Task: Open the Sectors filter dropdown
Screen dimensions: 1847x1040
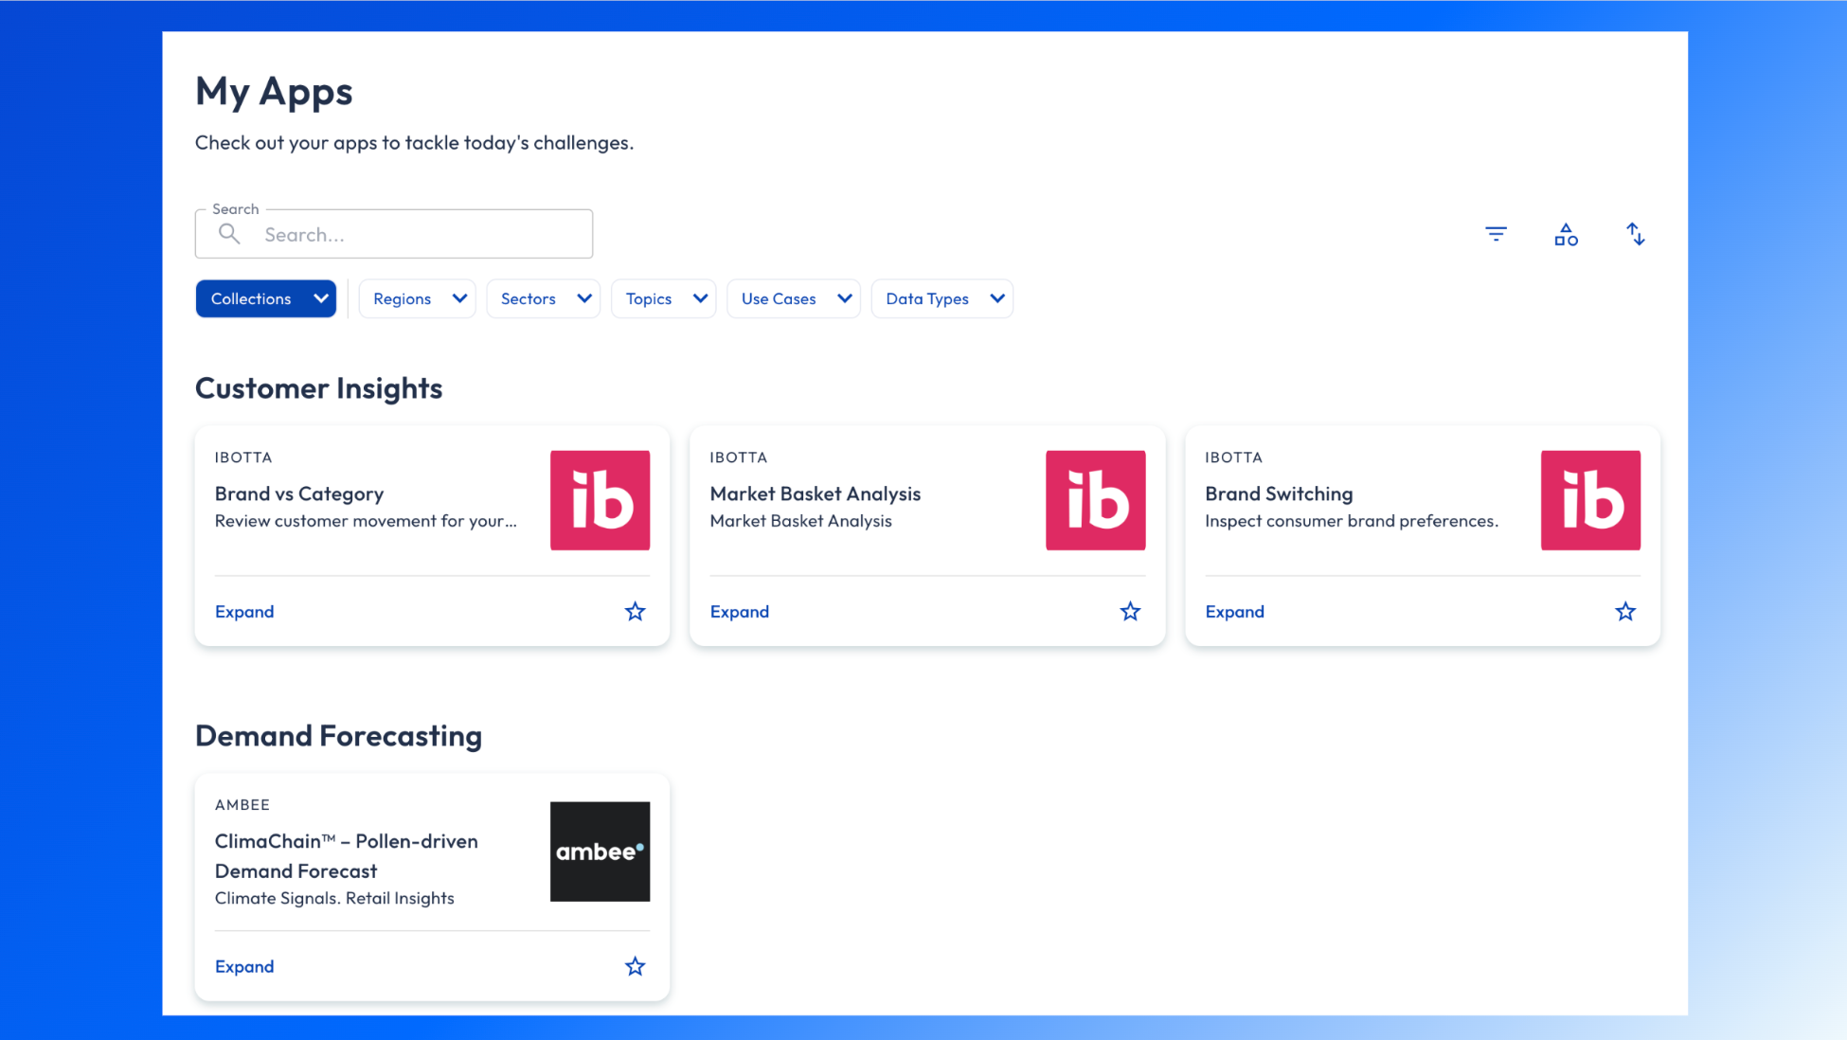Action: [x=543, y=298]
